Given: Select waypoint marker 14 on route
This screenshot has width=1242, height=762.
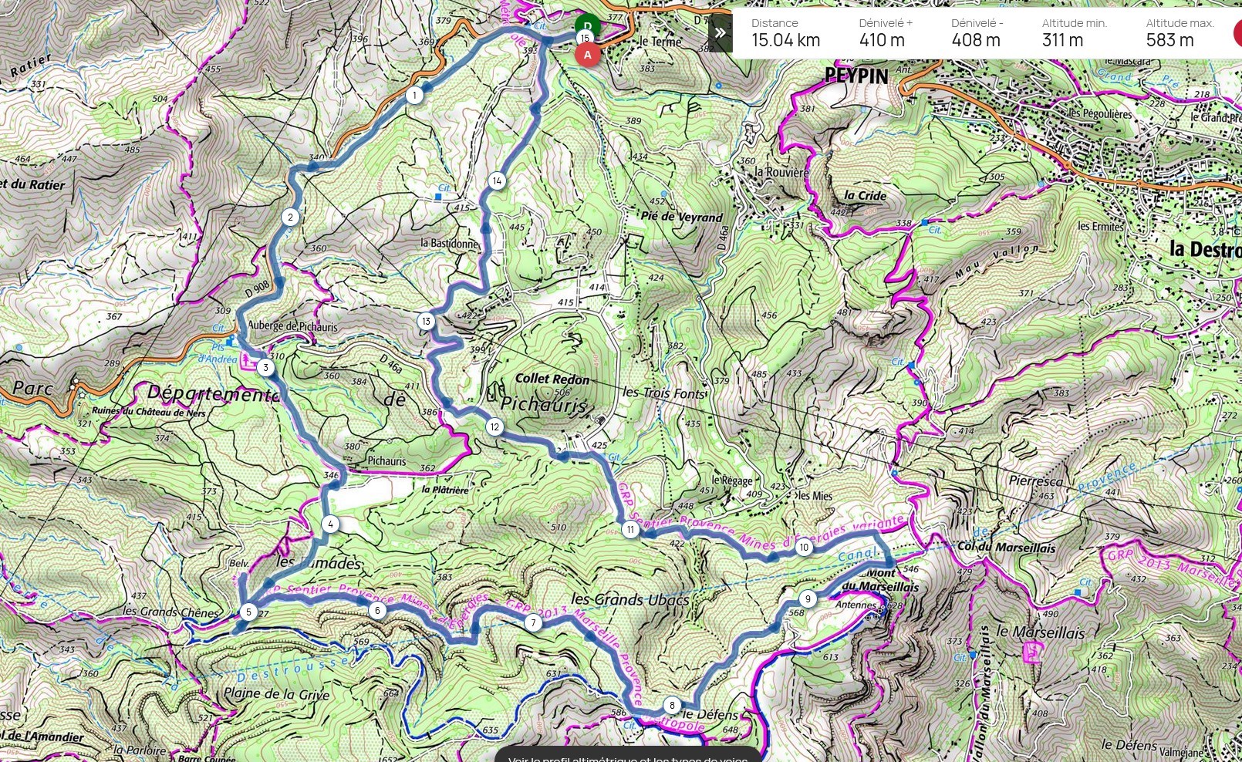Looking at the screenshot, I should click(x=497, y=181).
